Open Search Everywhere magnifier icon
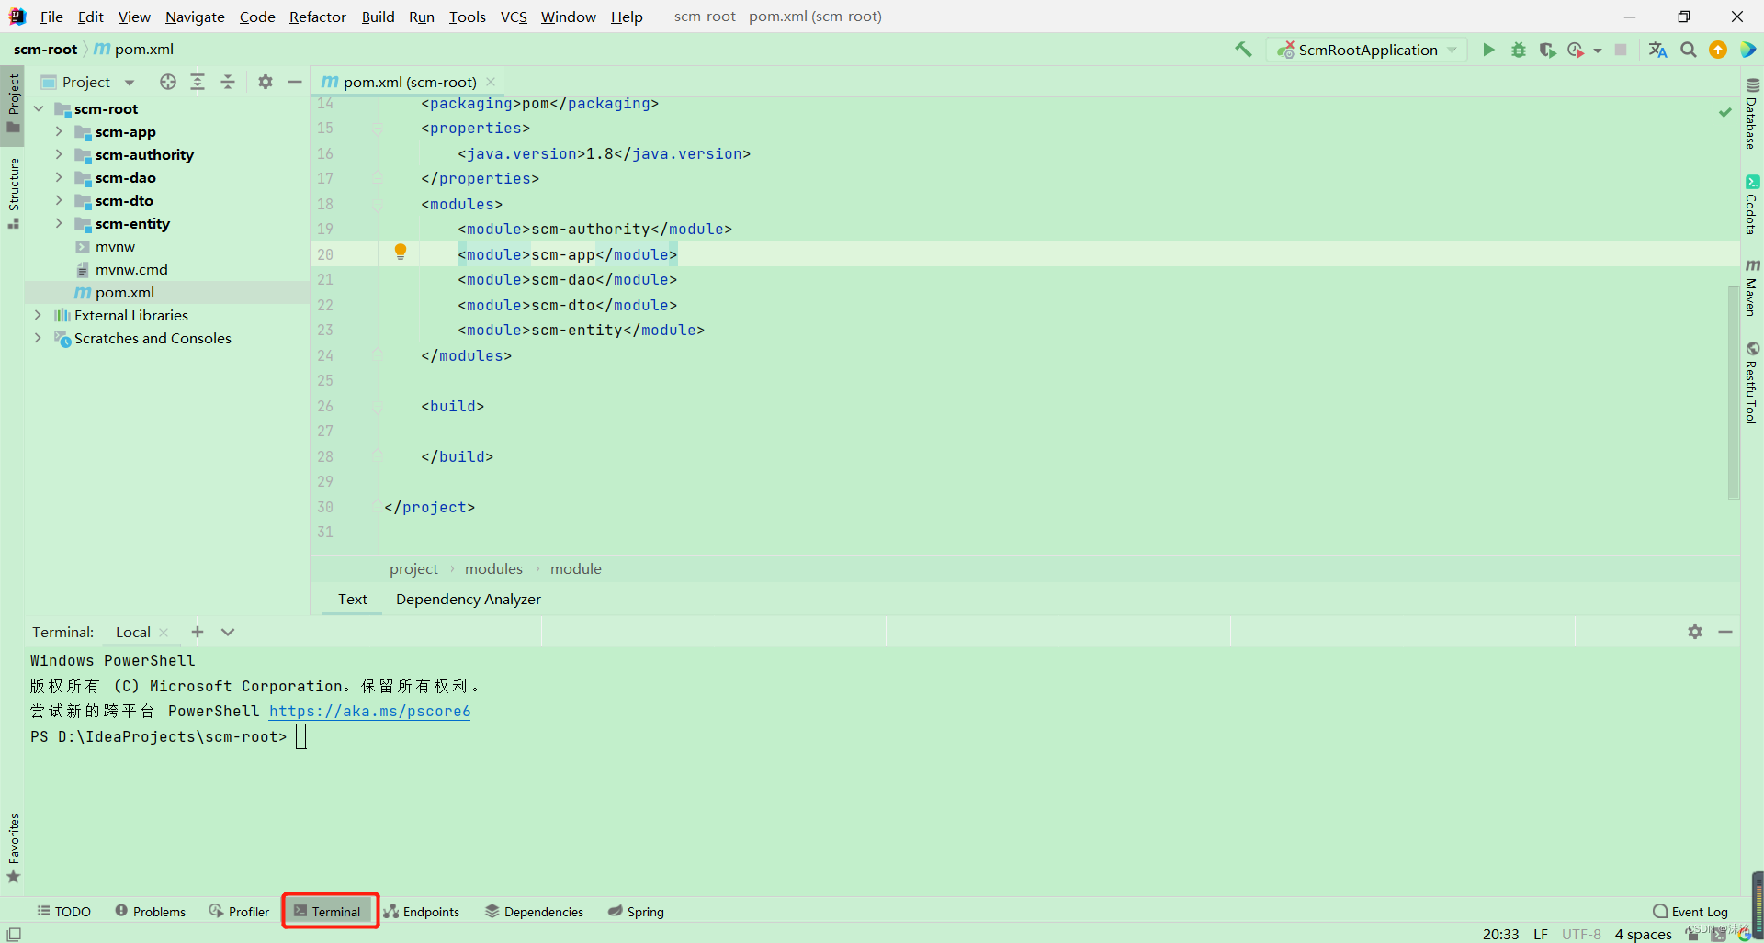 pos(1689,50)
